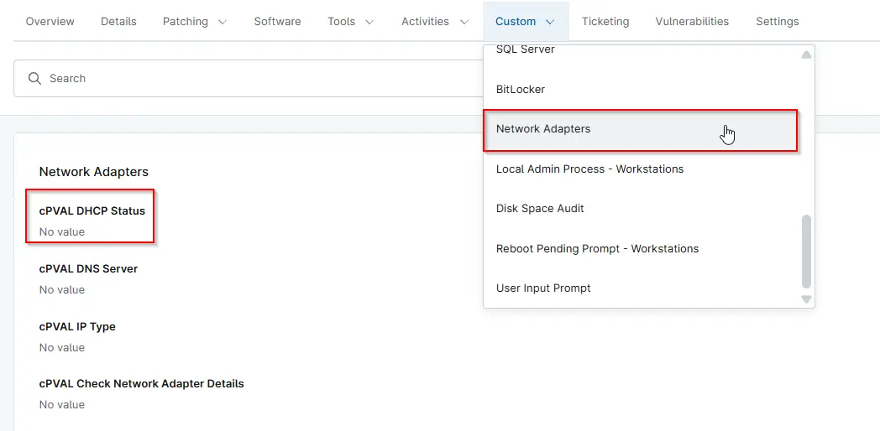
Task: Select SQL Server from the Custom menu
Action: pyautogui.click(x=525, y=51)
